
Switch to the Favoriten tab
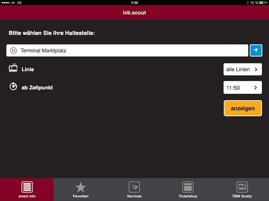tap(81, 189)
